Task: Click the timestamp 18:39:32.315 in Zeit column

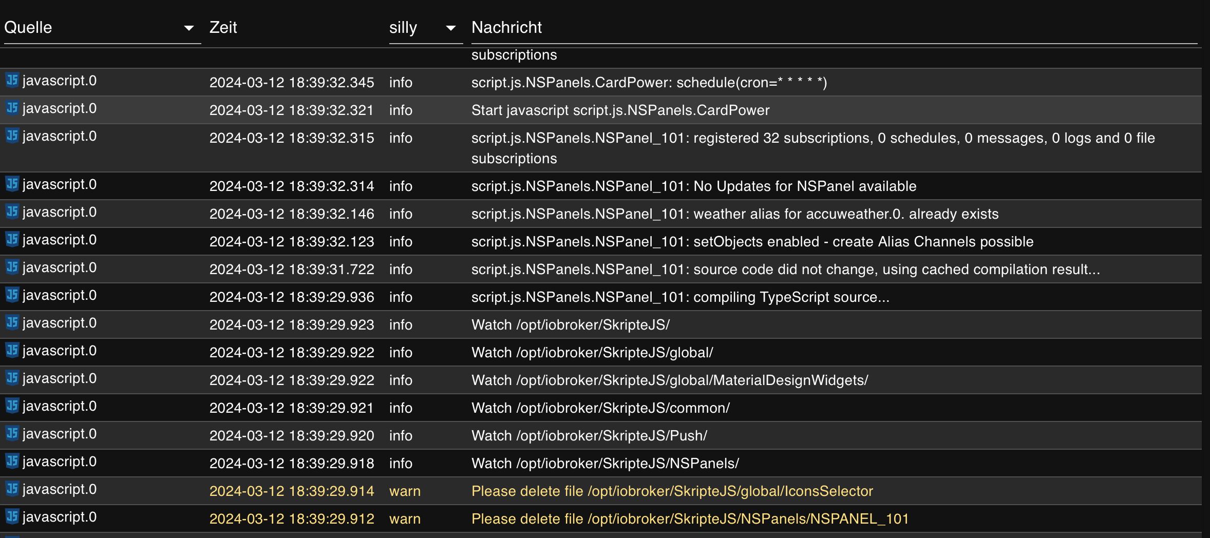Action: (x=291, y=138)
